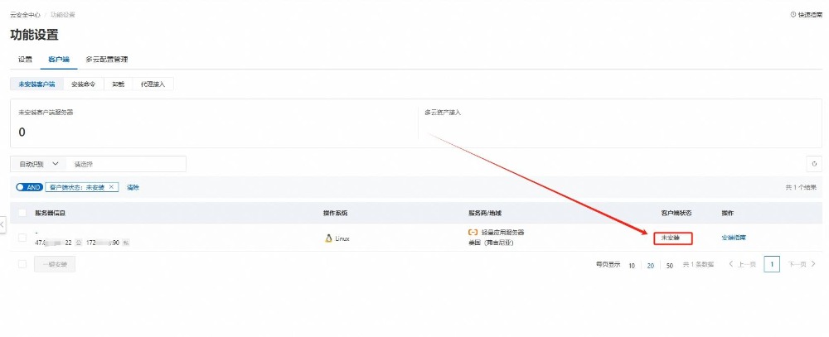Image resolution: width=829 pixels, height=337 pixels.
Task: Click the private IP badge icon
Action: click(126, 243)
